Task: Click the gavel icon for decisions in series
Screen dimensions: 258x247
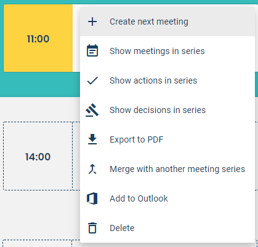Action: 92,110
